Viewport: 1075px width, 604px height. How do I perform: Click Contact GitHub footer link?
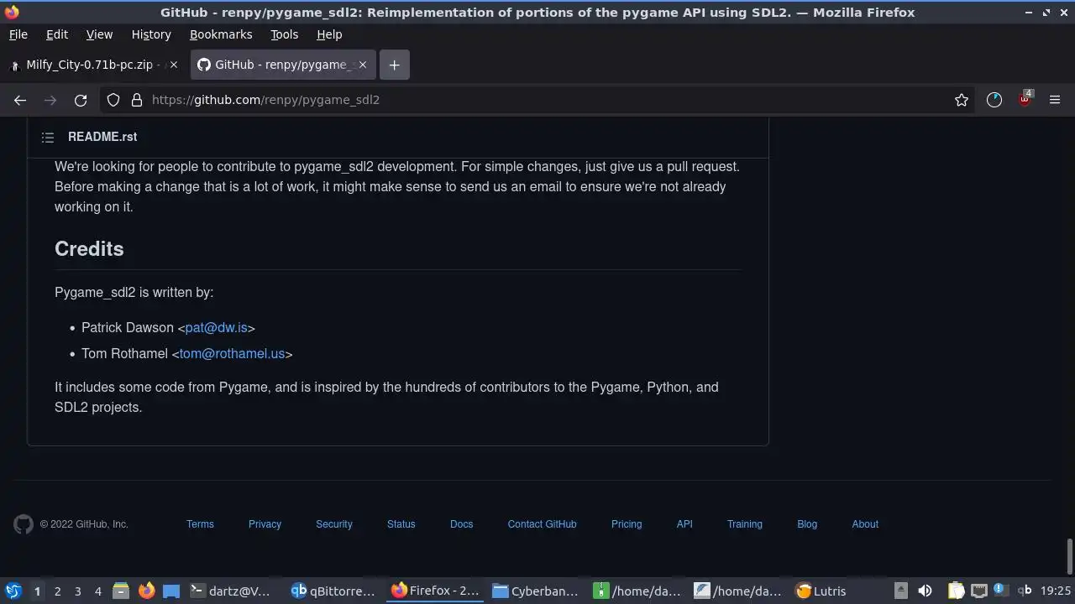[x=542, y=524]
